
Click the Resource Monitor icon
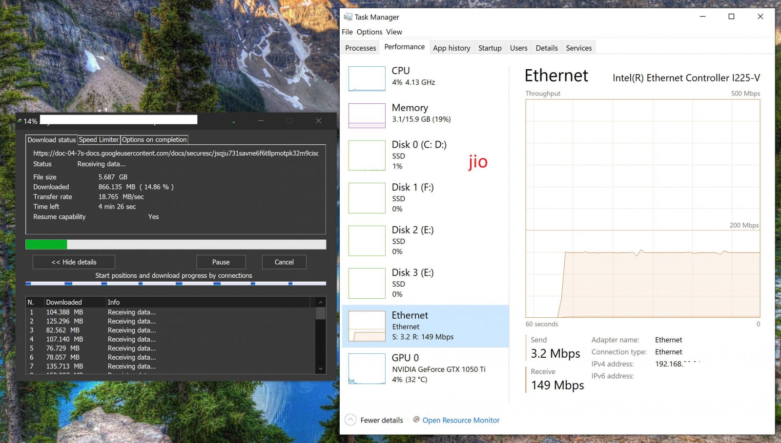[416, 419]
